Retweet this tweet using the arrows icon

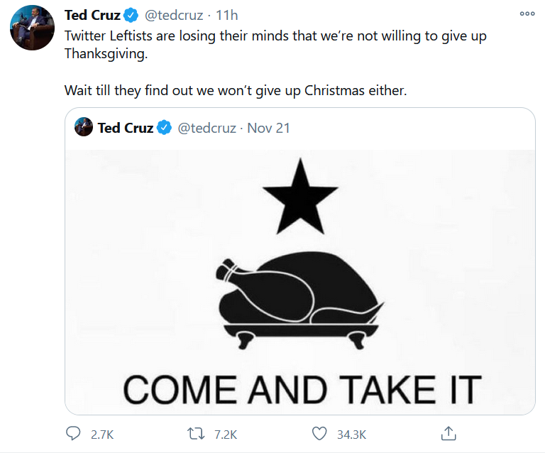[x=195, y=433]
